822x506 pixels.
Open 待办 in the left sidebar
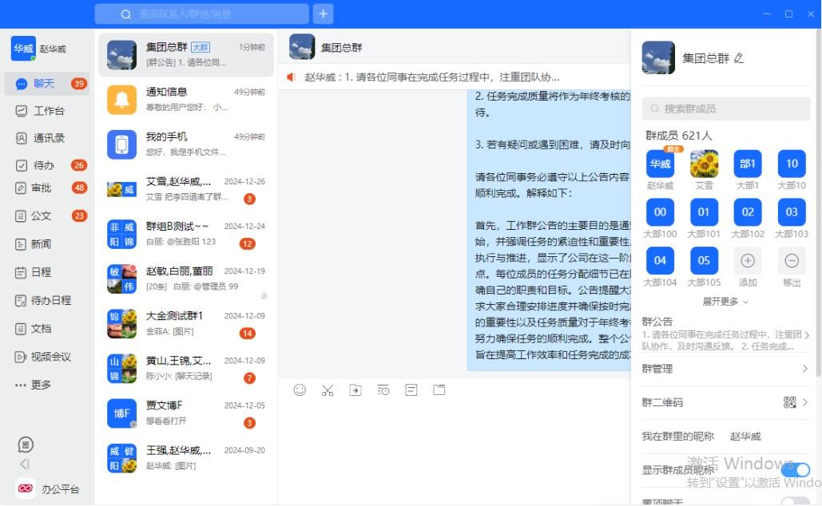tap(43, 165)
